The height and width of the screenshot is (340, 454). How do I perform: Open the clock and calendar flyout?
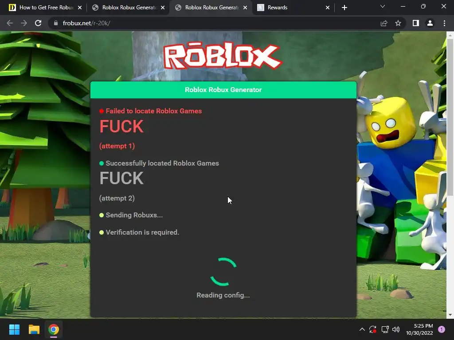point(419,329)
